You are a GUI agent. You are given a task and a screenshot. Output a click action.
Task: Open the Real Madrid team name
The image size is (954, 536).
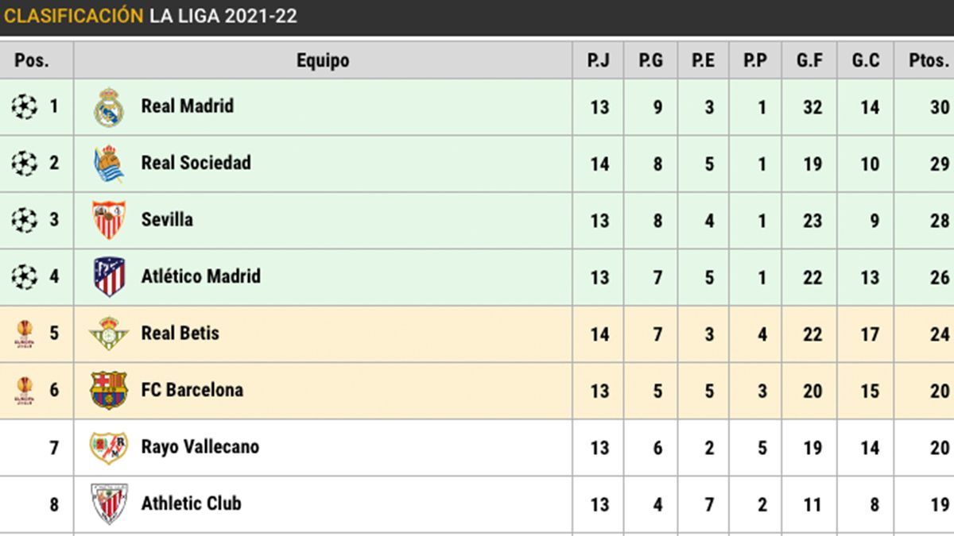(188, 106)
